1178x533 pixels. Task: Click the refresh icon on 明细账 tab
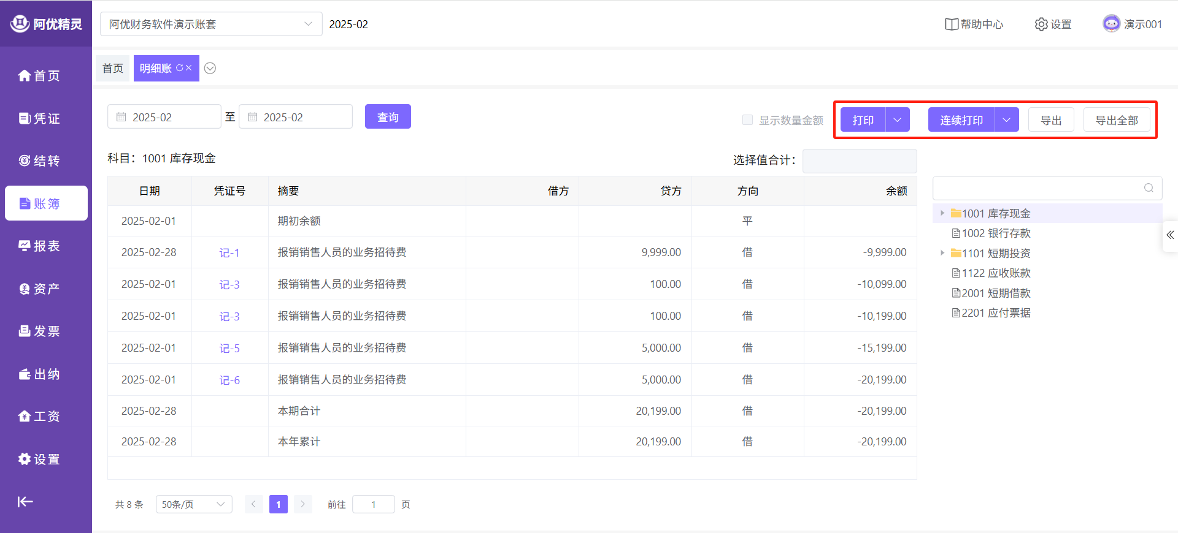coord(180,68)
